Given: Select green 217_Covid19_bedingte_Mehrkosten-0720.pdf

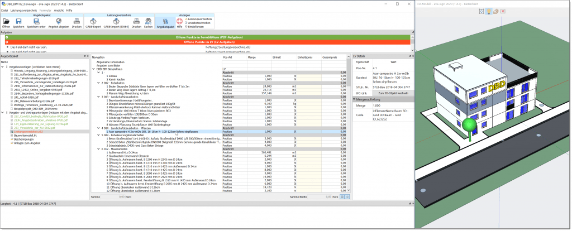Looking at the screenshot, I should 41,116.
